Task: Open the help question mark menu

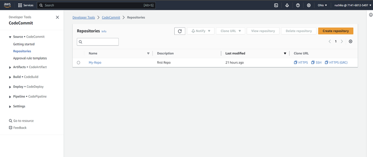Action: pyautogui.click(x=298, y=5)
